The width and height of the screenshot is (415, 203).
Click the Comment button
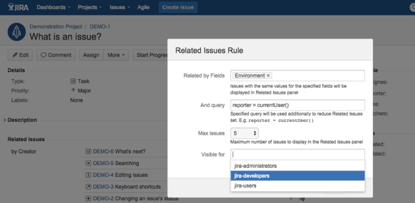56,55
